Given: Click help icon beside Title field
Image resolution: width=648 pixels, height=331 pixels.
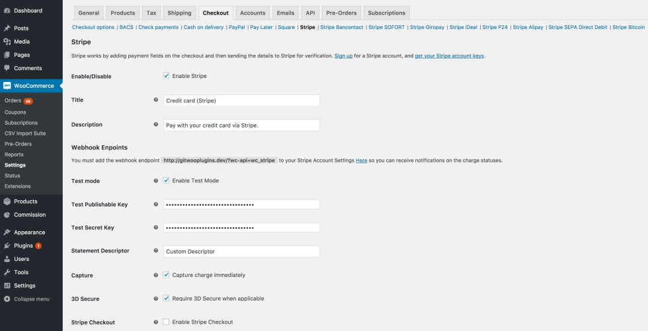Looking at the screenshot, I should [156, 100].
